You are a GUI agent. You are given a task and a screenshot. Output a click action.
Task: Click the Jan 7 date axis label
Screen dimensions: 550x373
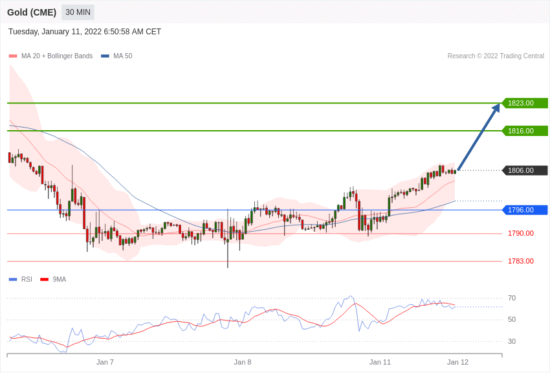(105, 362)
